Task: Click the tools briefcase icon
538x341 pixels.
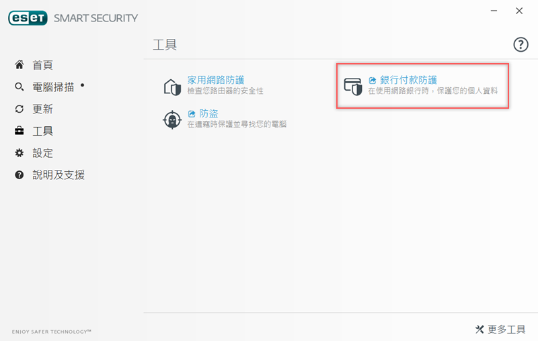Action: [20, 131]
